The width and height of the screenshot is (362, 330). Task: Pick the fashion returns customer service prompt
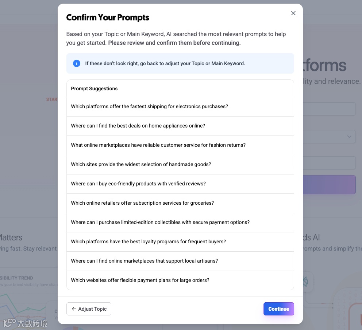click(x=158, y=145)
